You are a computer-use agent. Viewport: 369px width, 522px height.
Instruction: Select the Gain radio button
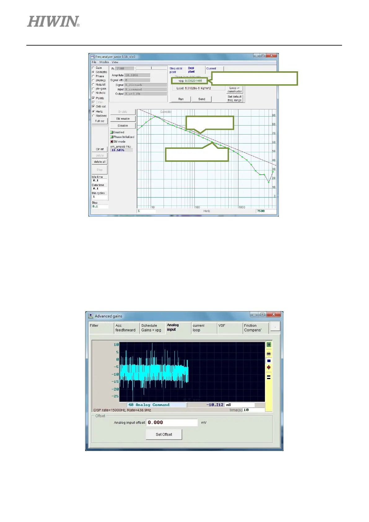coord(93,68)
